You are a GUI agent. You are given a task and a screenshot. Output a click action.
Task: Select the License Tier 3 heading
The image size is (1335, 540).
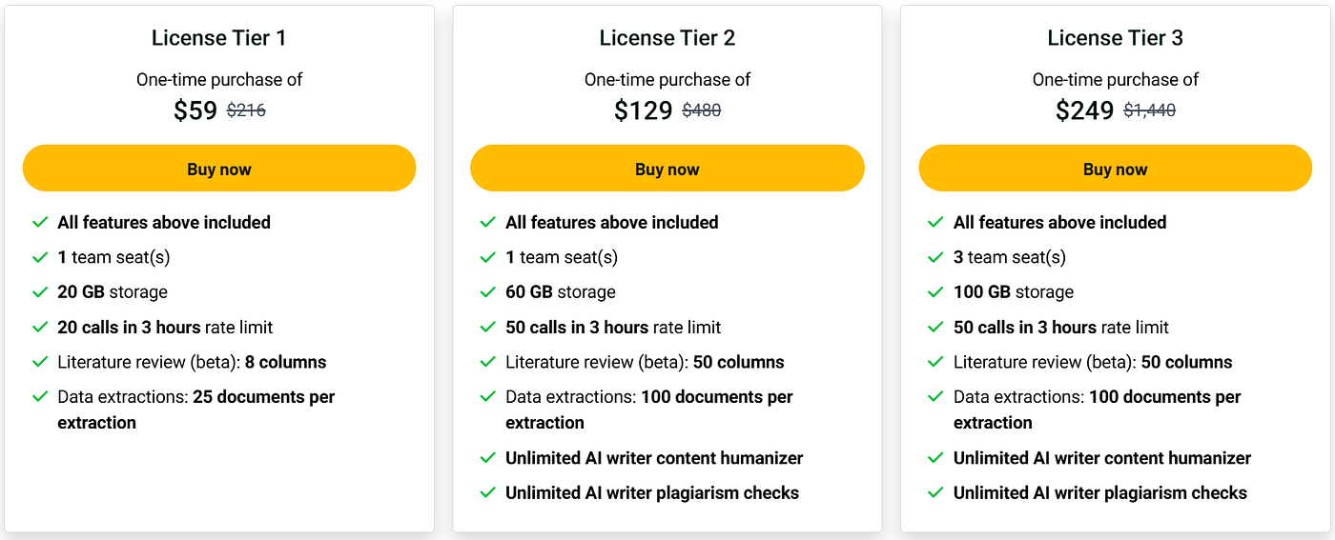(1116, 38)
